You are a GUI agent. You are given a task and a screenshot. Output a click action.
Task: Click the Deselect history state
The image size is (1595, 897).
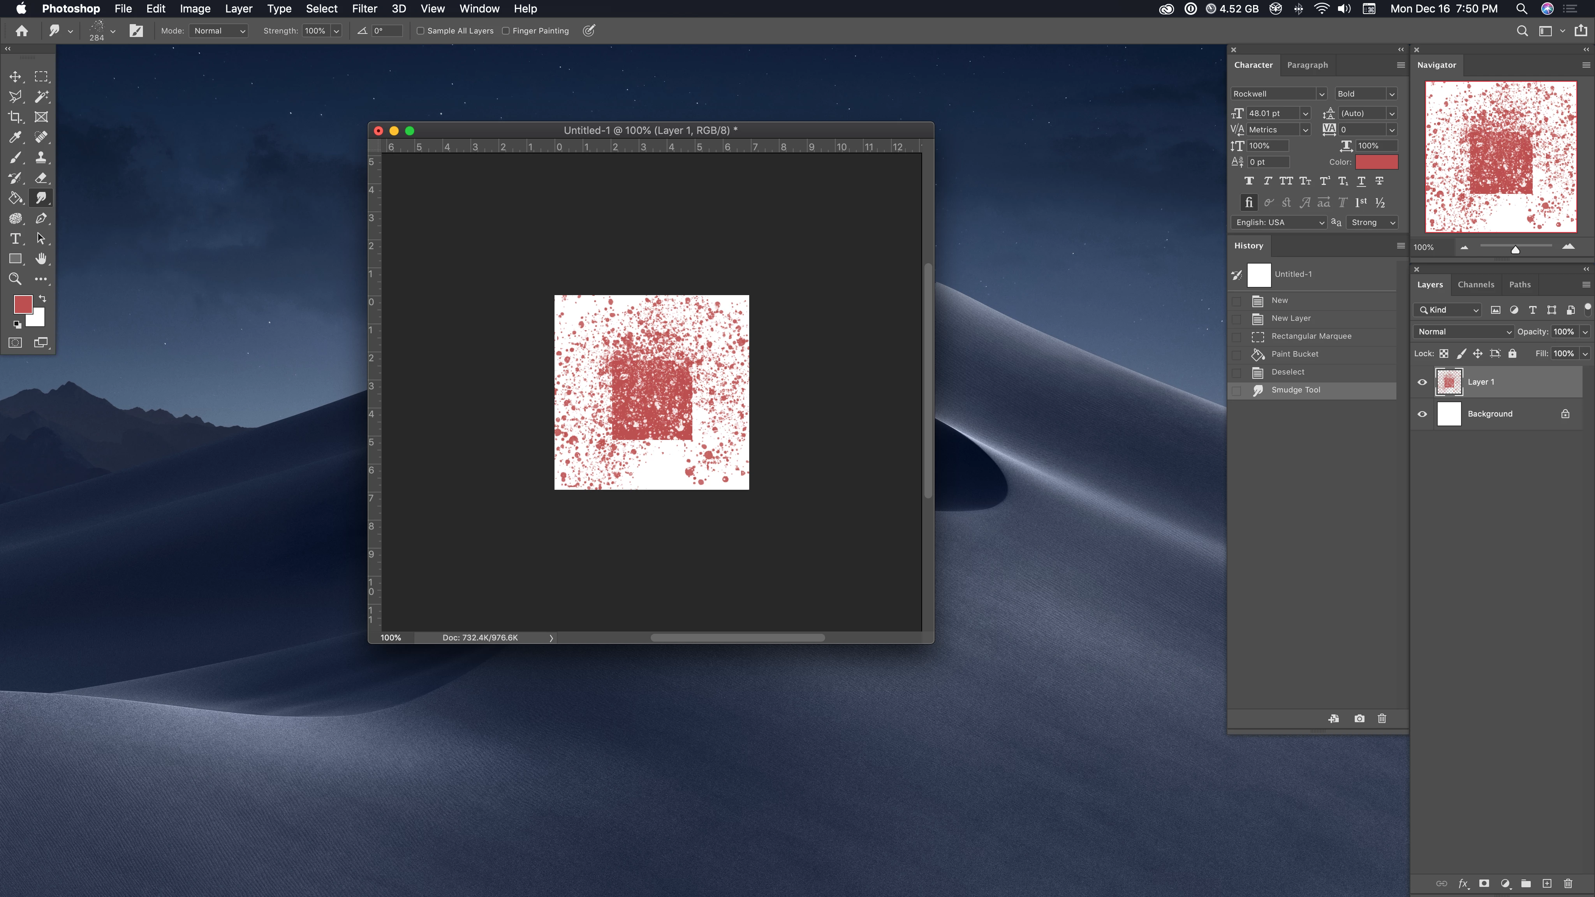[1287, 372]
